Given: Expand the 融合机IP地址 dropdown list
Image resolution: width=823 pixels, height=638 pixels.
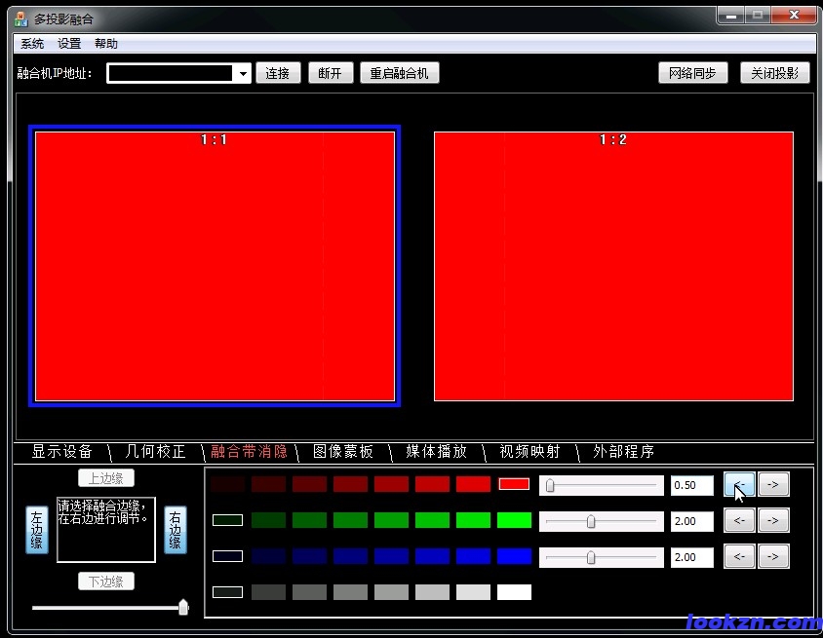Looking at the screenshot, I should tap(243, 74).
